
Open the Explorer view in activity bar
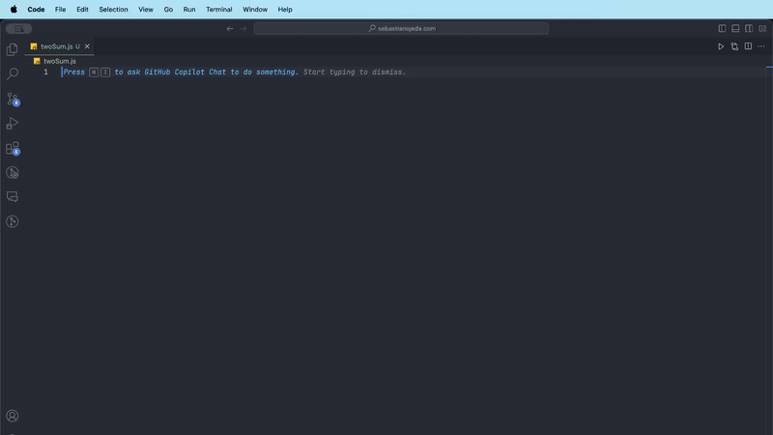pyautogui.click(x=13, y=49)
